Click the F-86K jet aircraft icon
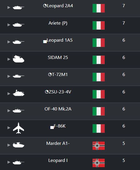This screenshot has width=140, height=170. (x=19, y=128)
